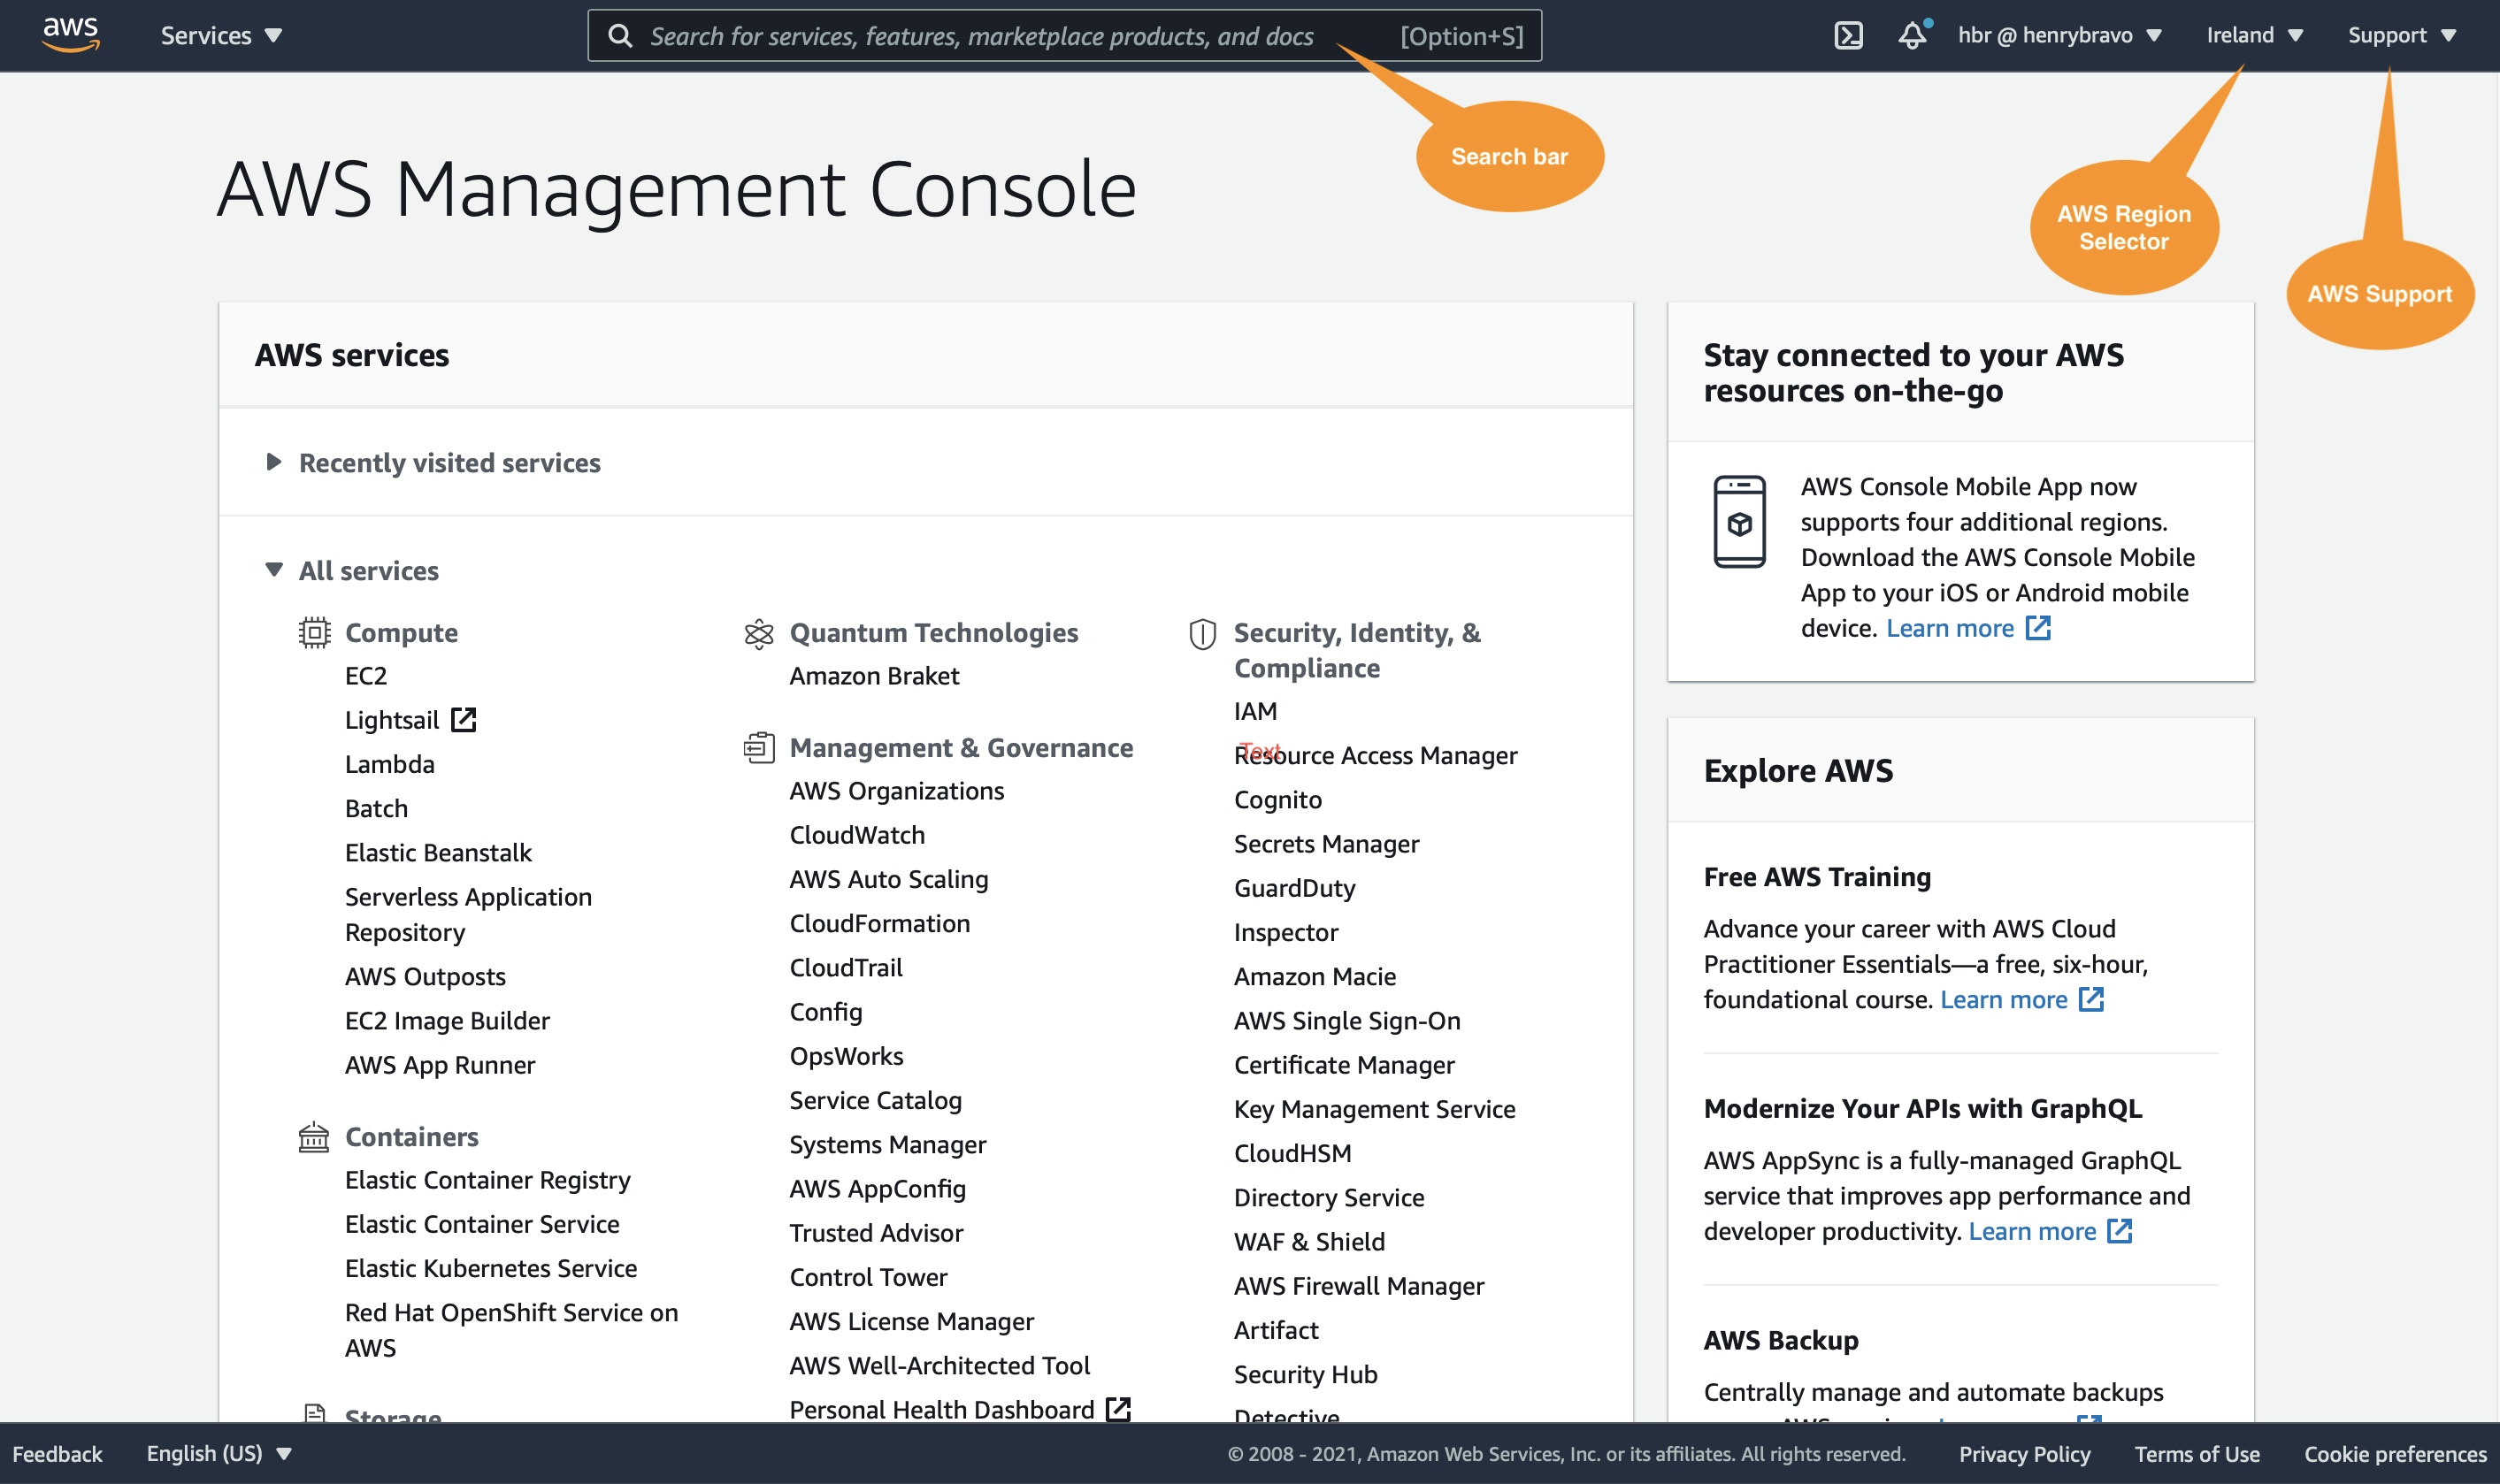2500x1484 pixels.
Task: Open Systems Manager service
Action: pos(887,1144)
